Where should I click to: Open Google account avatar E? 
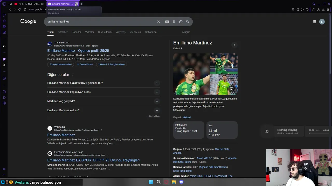(x=322, y=22)
